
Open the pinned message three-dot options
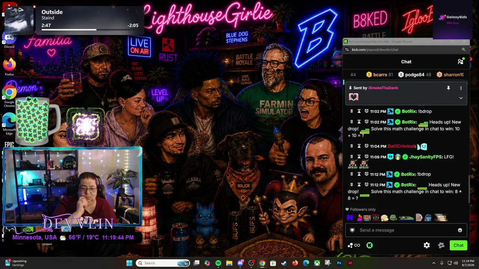(461, 88)
